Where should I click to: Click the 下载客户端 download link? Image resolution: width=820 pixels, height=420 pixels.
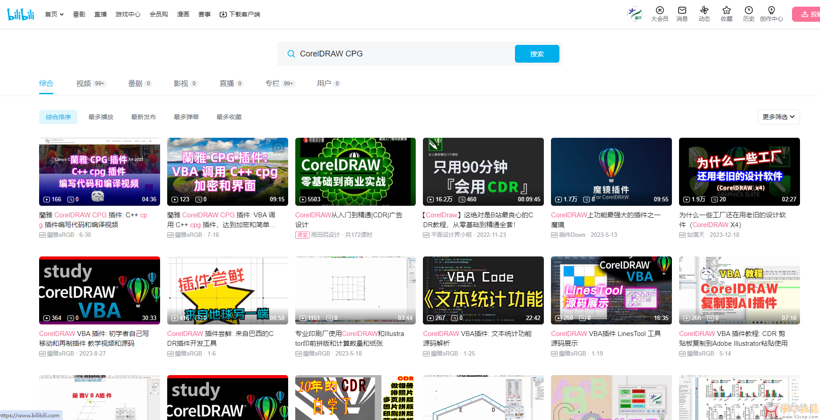coord(240,14)
